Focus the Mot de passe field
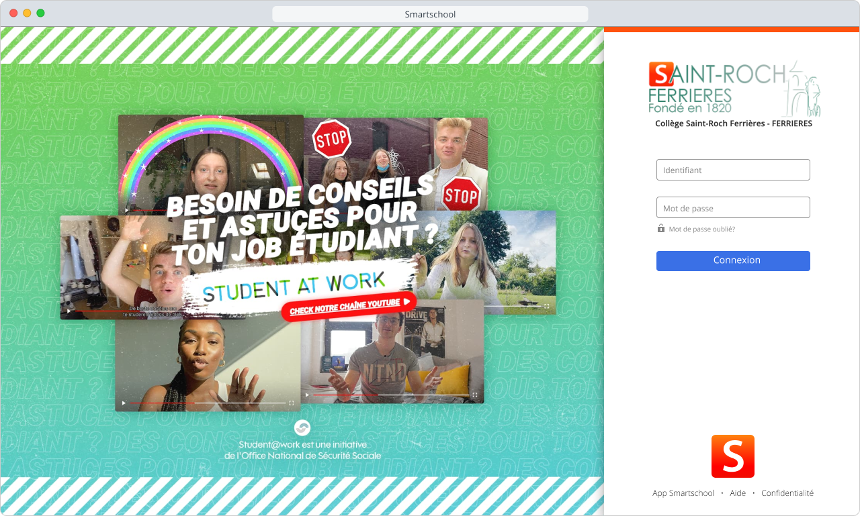860x516 pixels. 733,207
